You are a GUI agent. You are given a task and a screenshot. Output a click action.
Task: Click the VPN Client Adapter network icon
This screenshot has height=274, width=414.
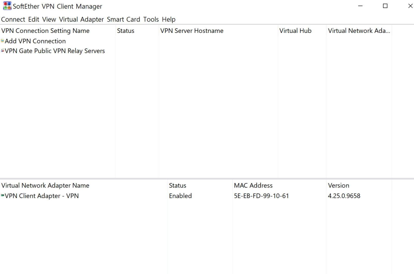click(3, 196)
